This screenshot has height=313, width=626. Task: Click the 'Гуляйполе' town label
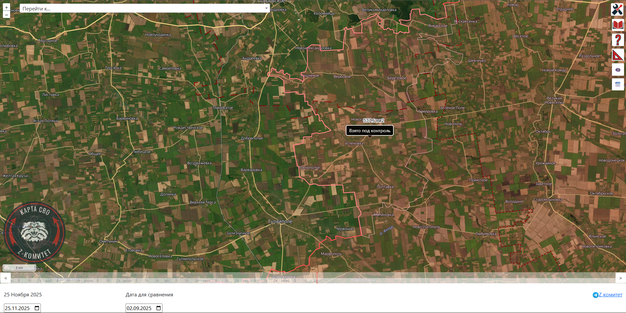click(x=280, y=221)
